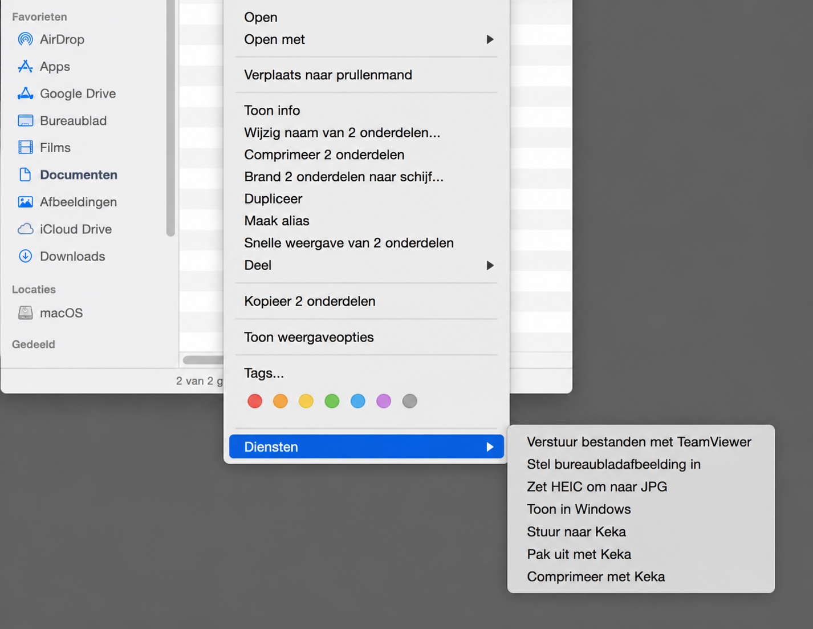This screenshot has height=629, width=813.
Task: Select Brand 2 onderdelen naar schijf
Action: click(x=366, y=177)
